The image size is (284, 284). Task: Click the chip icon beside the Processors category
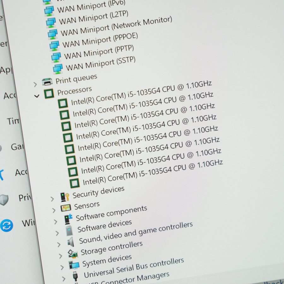pos(49,93)
